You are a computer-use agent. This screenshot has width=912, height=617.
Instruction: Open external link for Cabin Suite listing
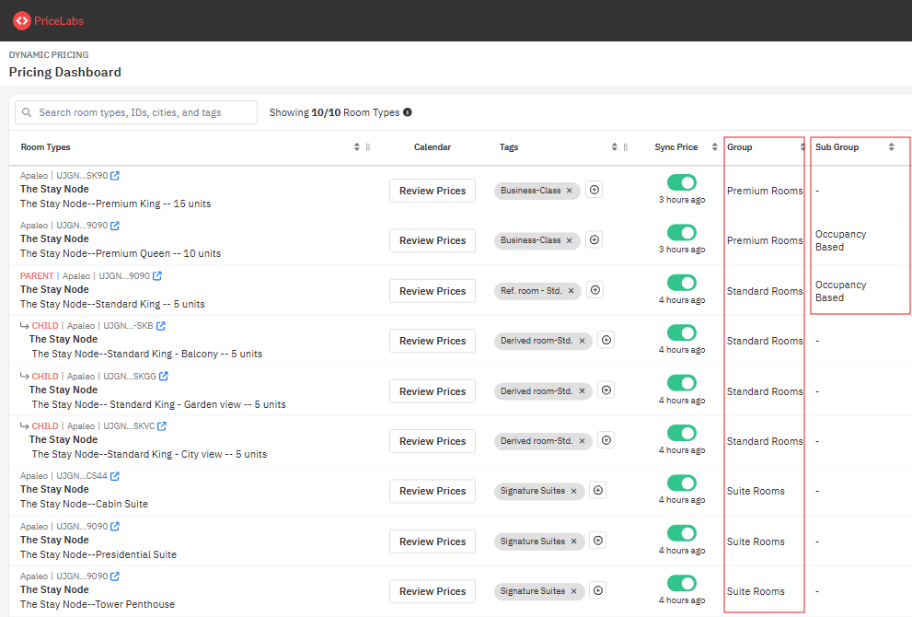point(115,476)
